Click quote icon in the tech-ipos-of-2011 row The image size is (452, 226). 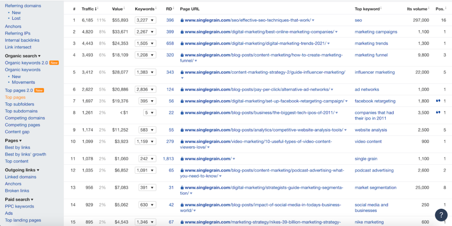click(438, 113)
